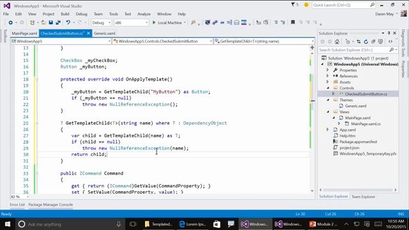Open the Local Machine target dropdown arrow
The height and width of the screenshot is (230, 409).
point(185,23)
